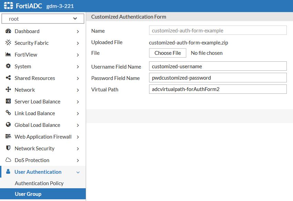Select the User Authentication person icon

(8, 172)
